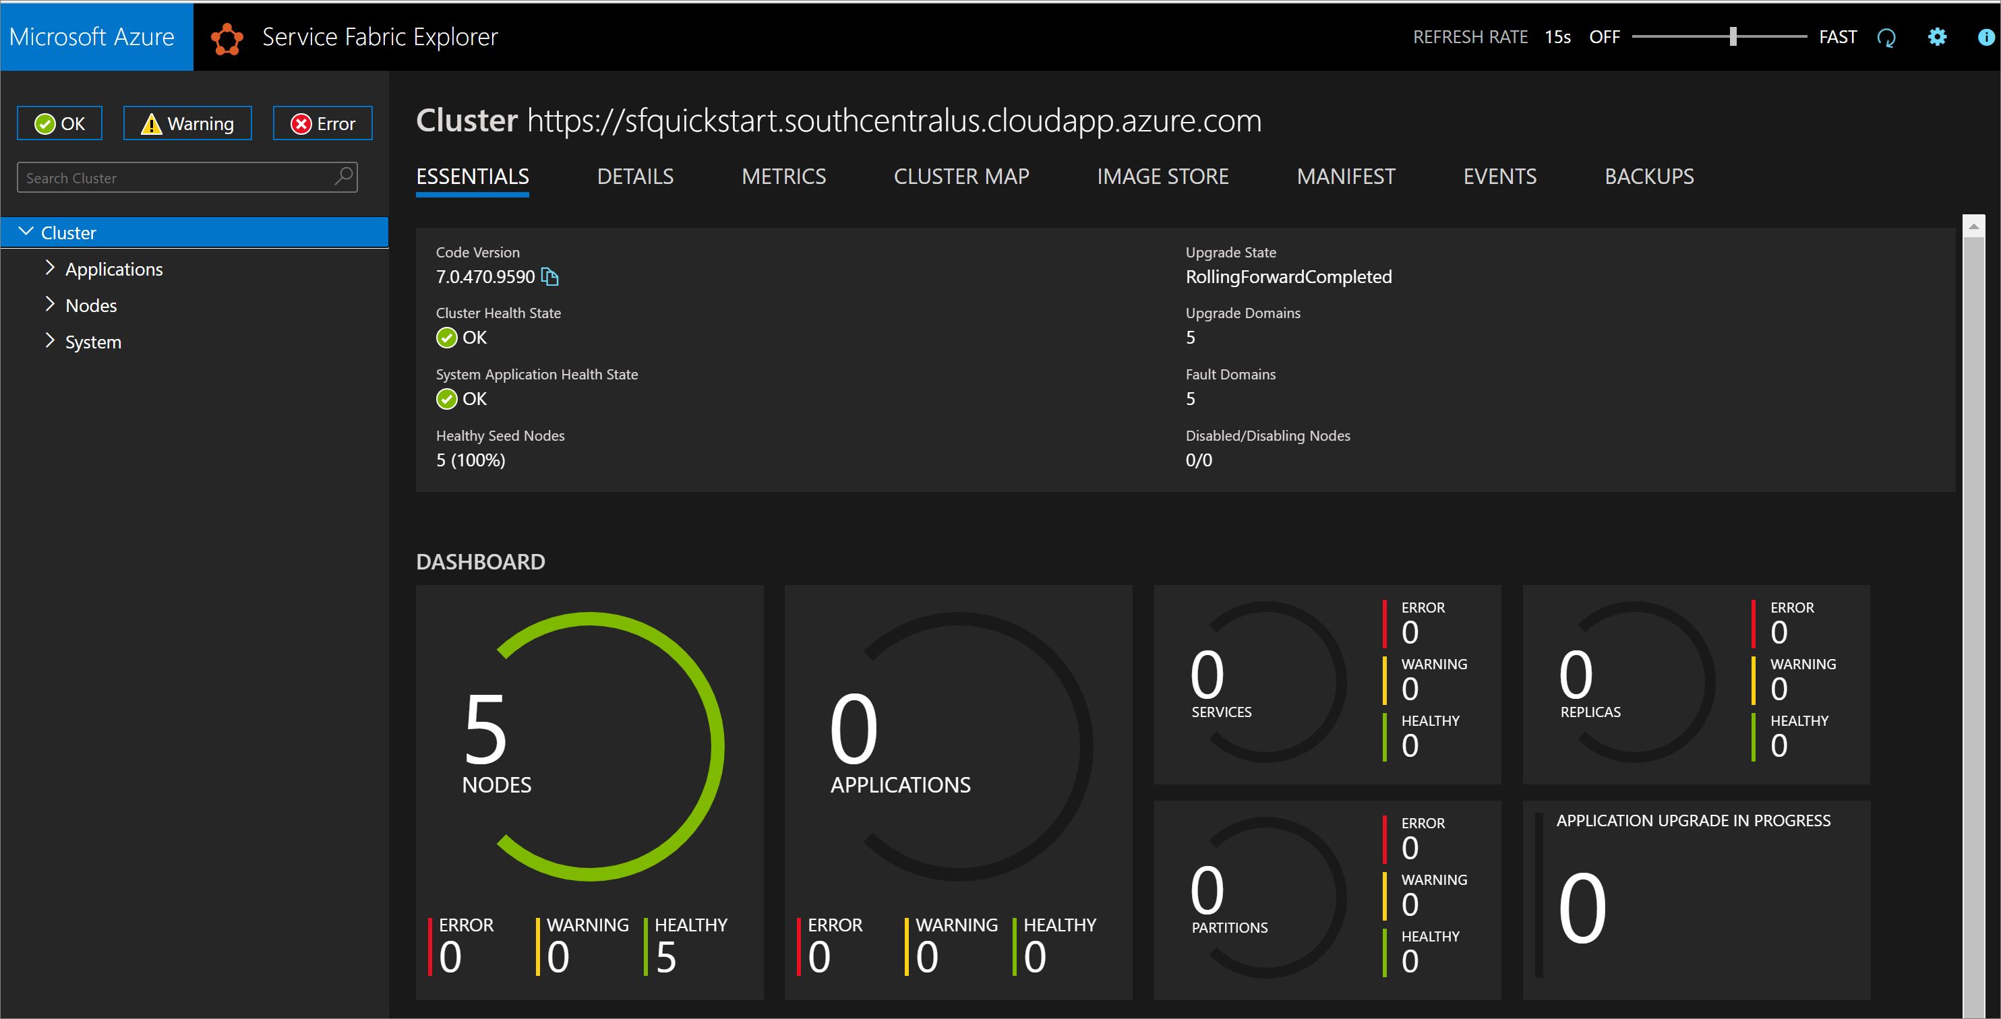The width and height of the screenshot is (2001, 1019).
Task: Click the Cluster Health State OK icon
Action: 446,338
